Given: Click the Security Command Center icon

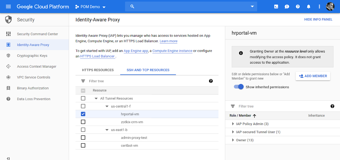Looking at the screenshot, I should tap(8, 34).
